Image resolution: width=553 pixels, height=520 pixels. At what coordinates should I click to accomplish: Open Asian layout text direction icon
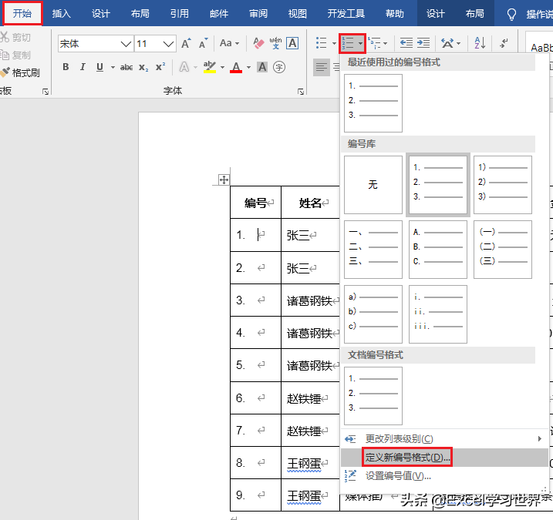[447, 43]
